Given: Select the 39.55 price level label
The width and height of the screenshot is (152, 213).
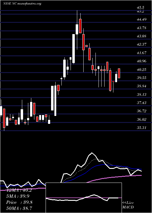Looking at the screenshot, I should click(142, 78).
